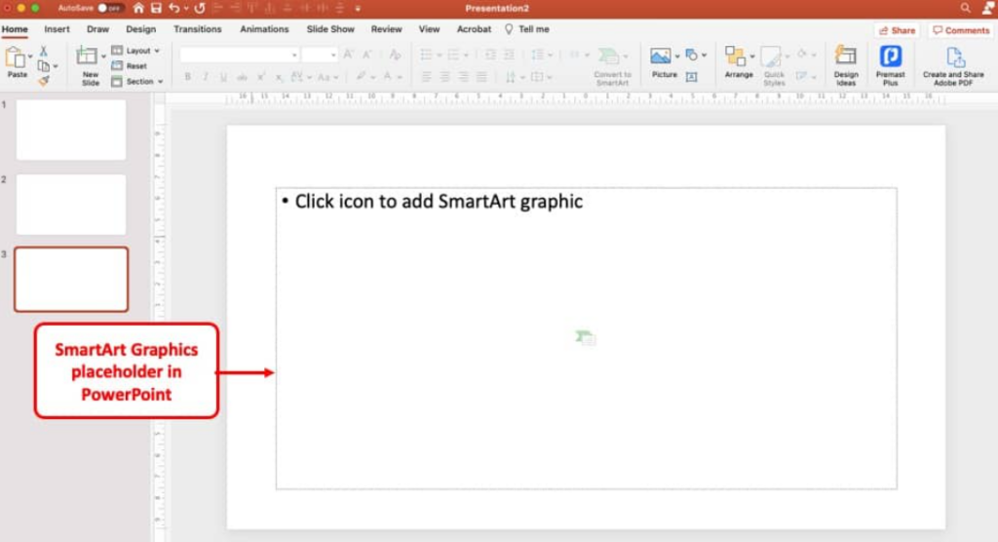
Task: Click the Share button
Action: pos(896,30)
